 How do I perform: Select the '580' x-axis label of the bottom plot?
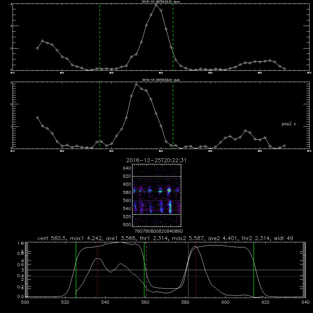click(x=185, y=302)
